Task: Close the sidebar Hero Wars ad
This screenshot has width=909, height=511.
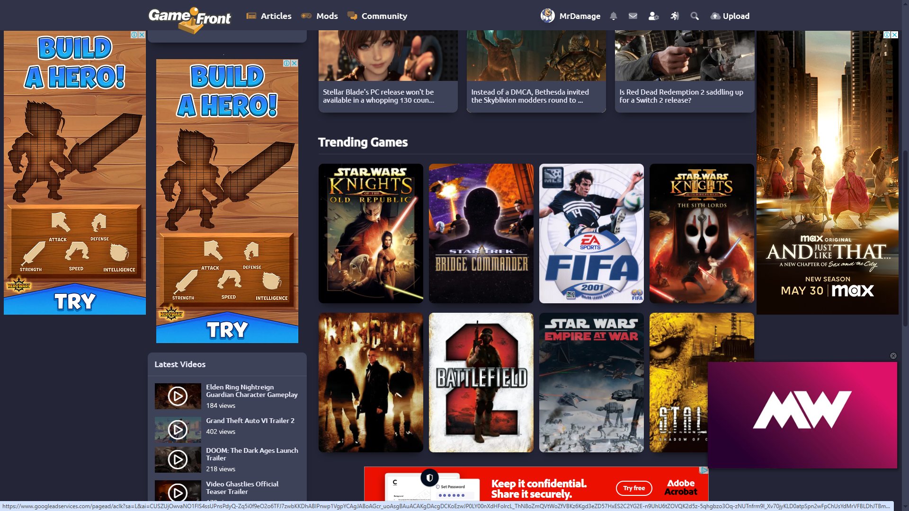Action: tap(294, 63)
